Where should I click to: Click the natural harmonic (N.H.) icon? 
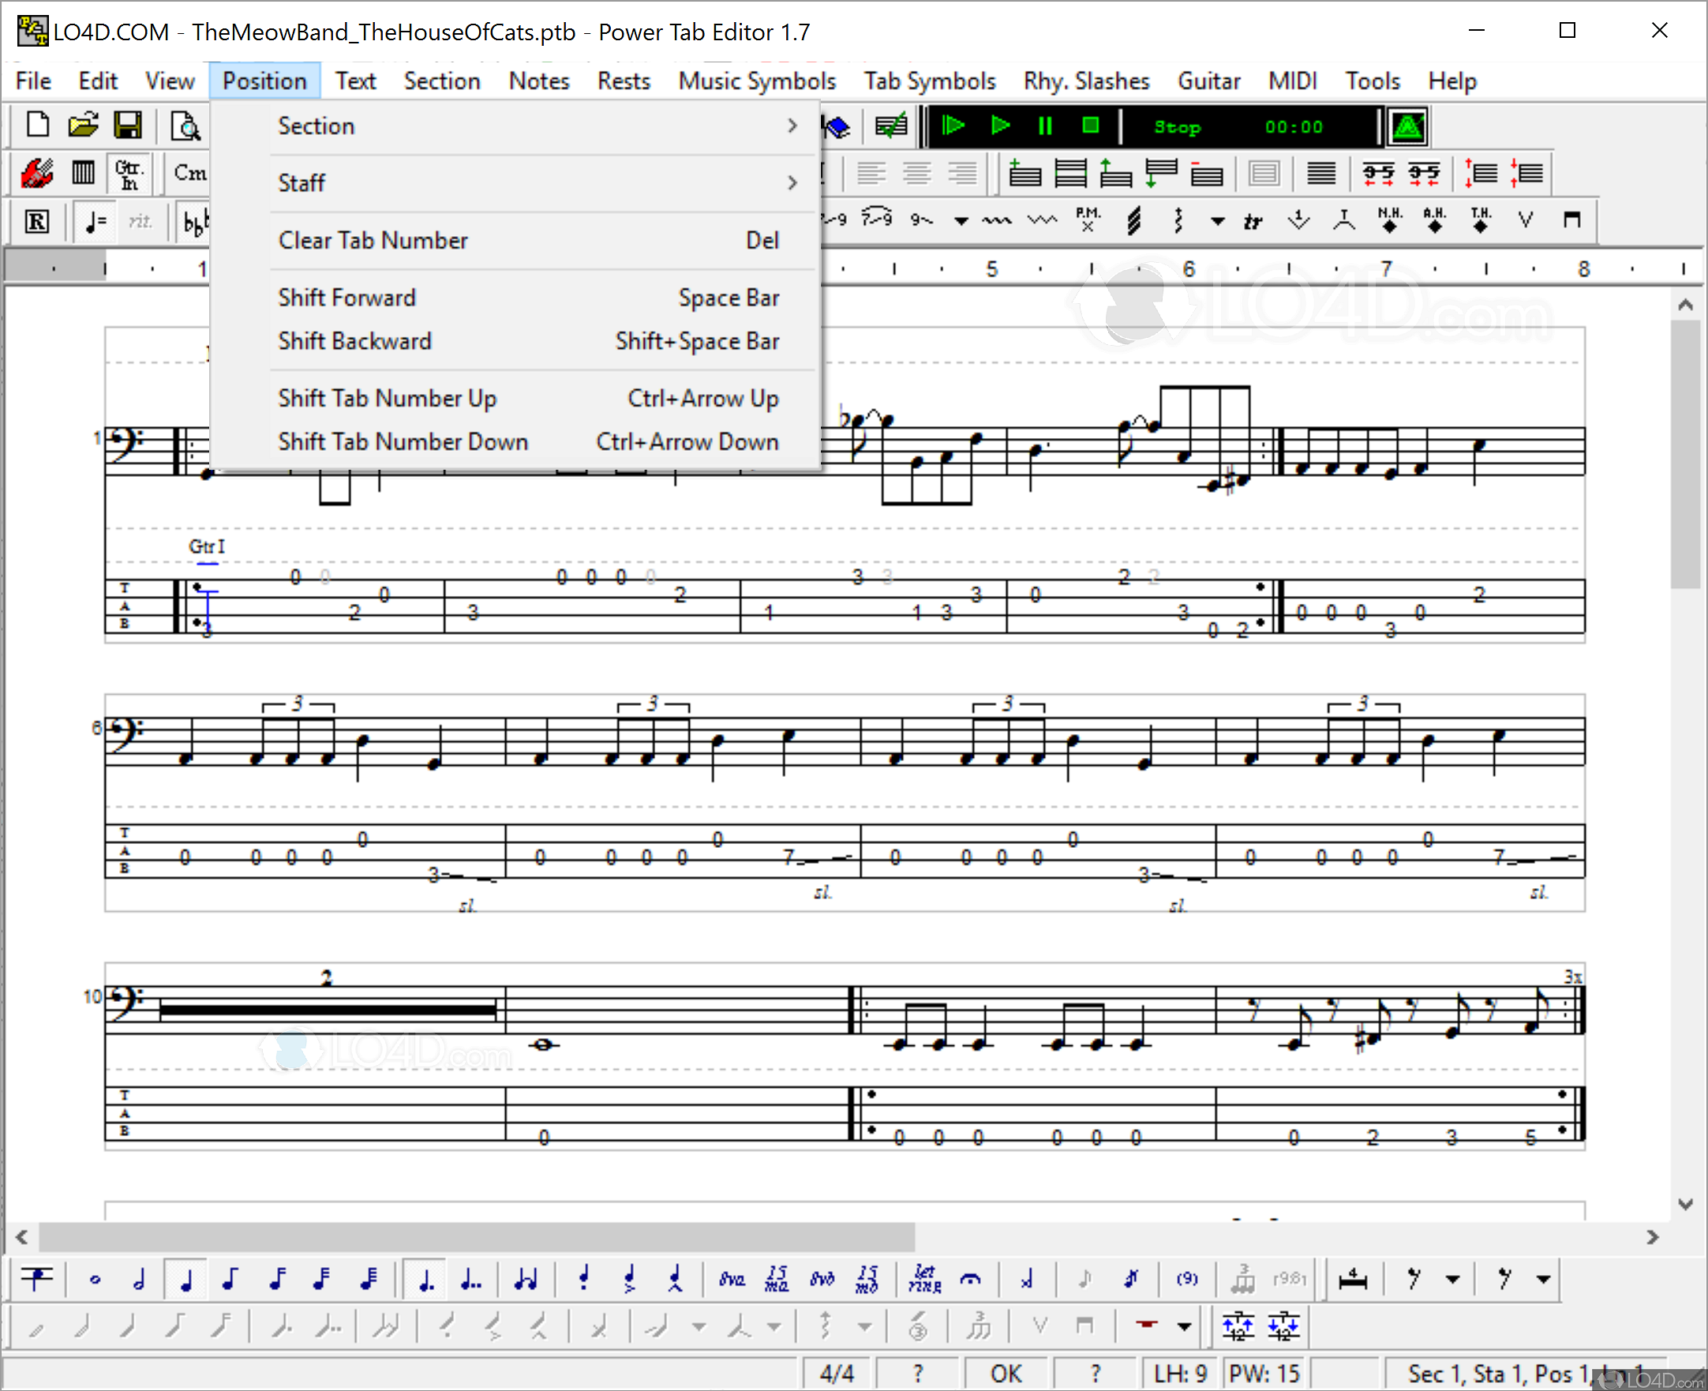pyautogui.click(x=1389, y=219)
